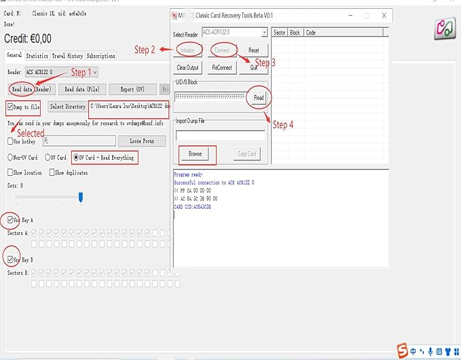
Task: Switch to the Statistics tab
Action: click(x=37, y=56)
